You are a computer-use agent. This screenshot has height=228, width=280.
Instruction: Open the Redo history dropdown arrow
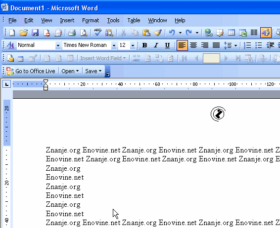197,33
